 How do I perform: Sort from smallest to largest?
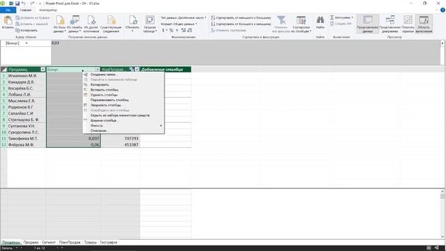tap(241, 17)
